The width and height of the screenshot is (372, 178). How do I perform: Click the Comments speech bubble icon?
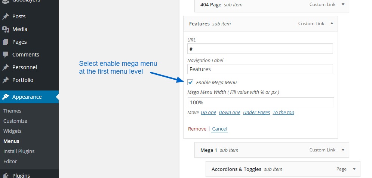click(x=6, y=55)
